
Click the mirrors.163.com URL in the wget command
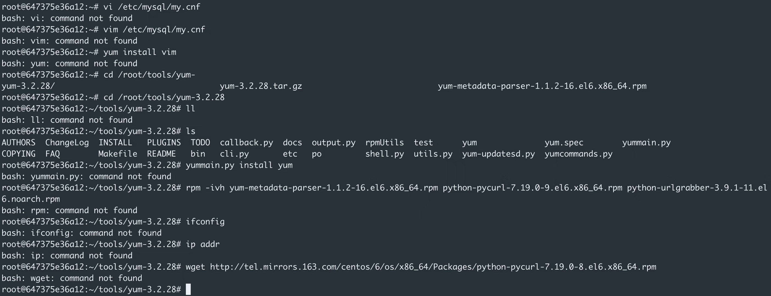(x=433, y=267)
